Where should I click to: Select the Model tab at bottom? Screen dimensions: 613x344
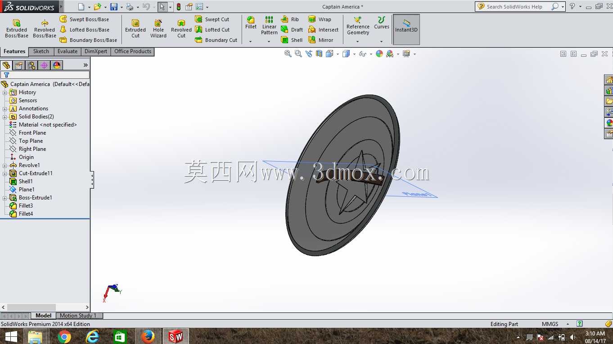pyautogui.click(x=44, y=316)
